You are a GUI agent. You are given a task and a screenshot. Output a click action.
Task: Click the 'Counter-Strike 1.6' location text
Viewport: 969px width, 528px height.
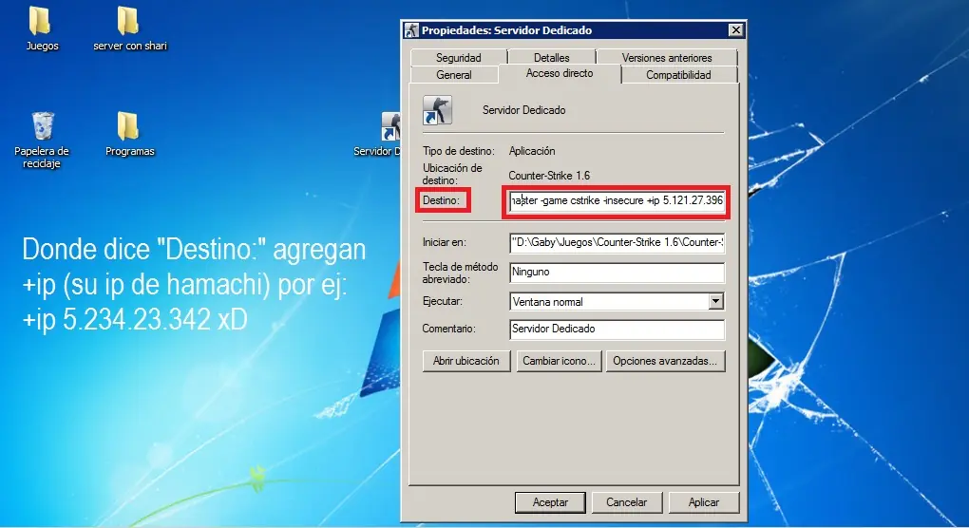pyautogui.click(x=549, y=176)
